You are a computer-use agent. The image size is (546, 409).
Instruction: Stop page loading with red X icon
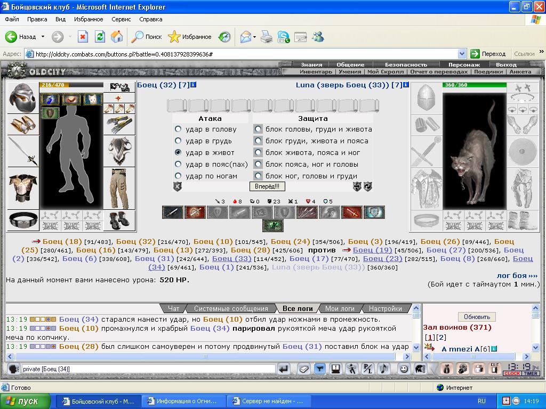coord(83,37)
